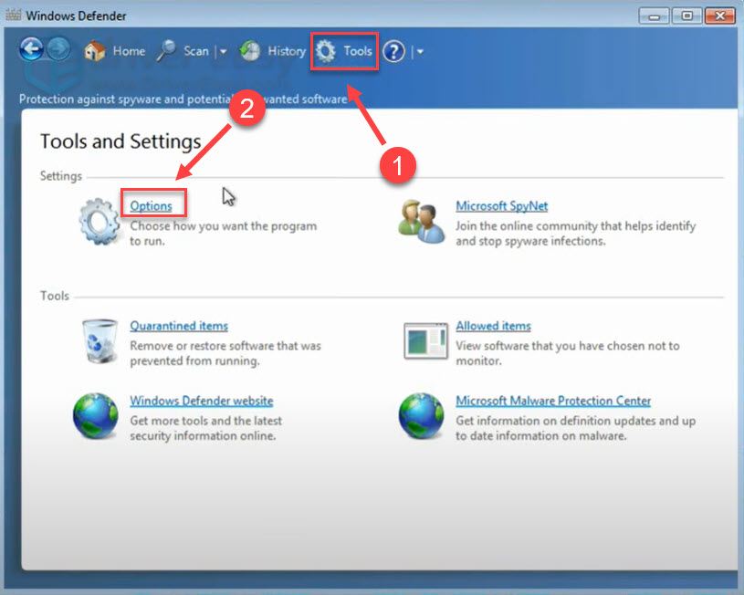
Task: Click the 'Windows Defender' window title text
Action: pos(76,16)
